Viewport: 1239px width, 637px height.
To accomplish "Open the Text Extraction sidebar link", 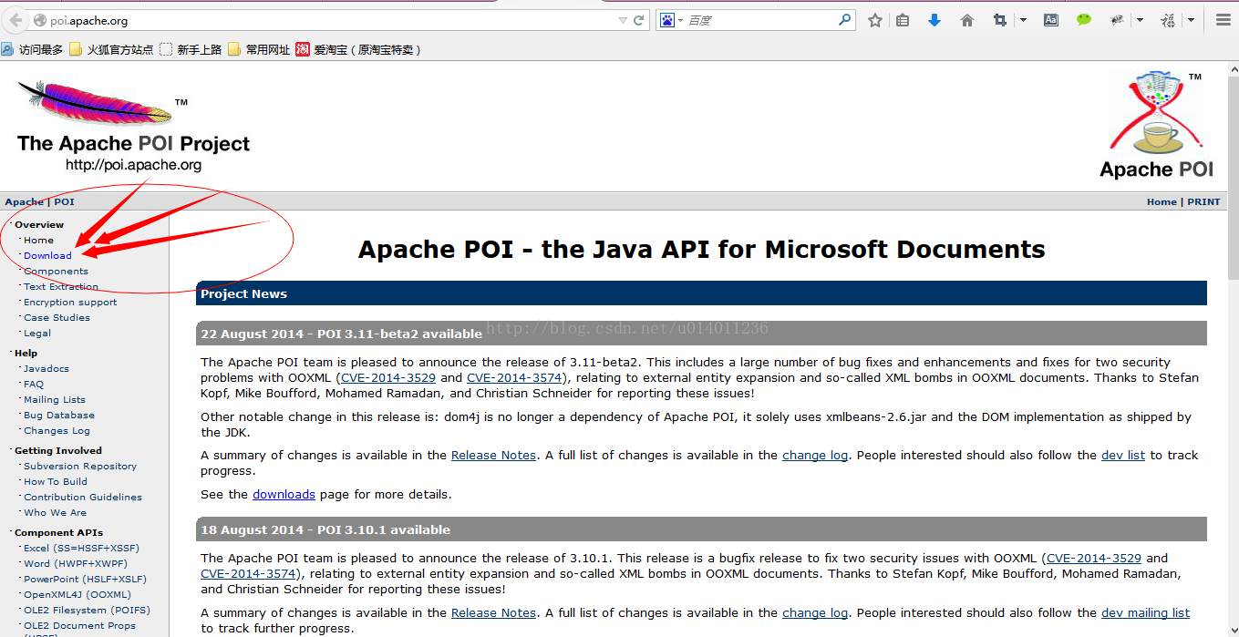I will (x=61, y=287).
